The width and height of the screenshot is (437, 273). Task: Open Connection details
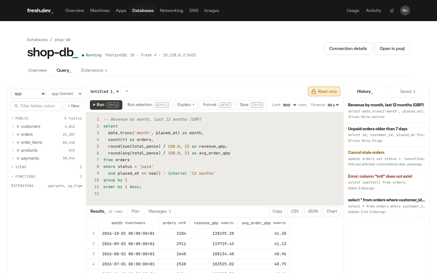(x=348, y=48)
